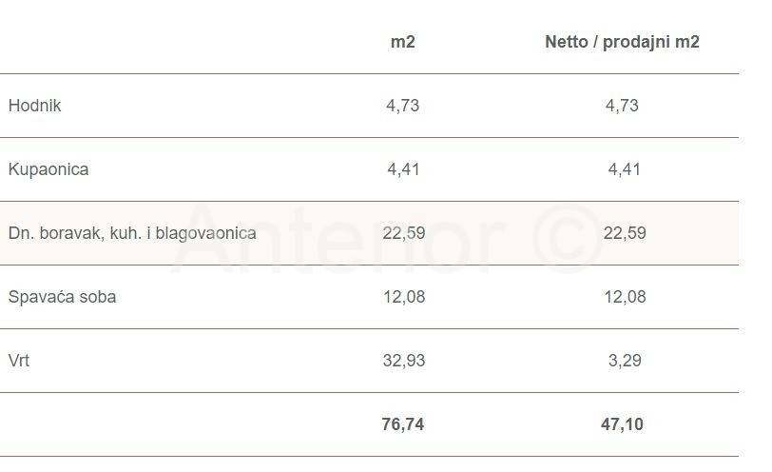
Task: Click living room's 22,59 in the m2 column
Action: tap(402, 233)
